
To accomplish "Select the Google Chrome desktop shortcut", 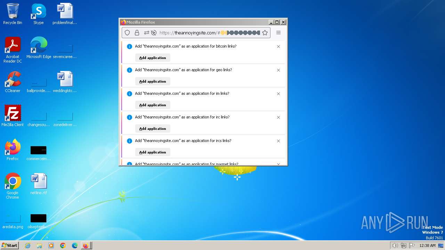I will pyautogui.click(x=13, y=186).
